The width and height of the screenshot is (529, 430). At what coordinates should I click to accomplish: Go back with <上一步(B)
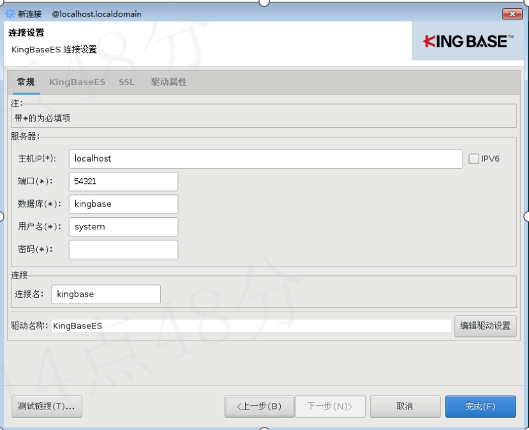pos(259,406)
